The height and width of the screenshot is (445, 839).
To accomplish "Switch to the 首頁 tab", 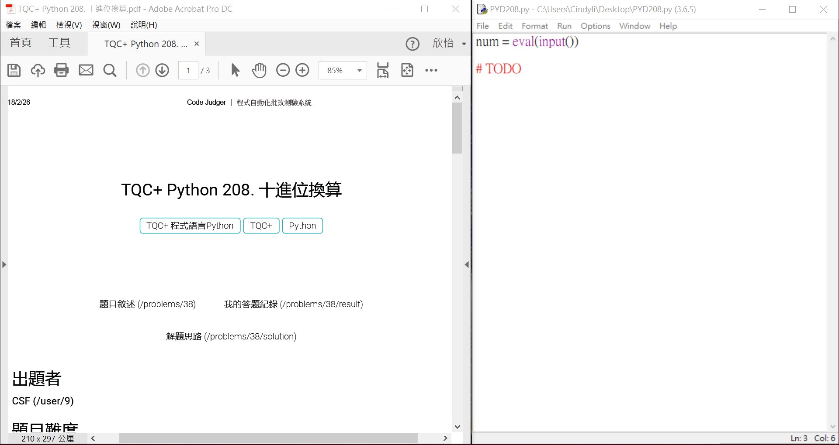I will click(21, 43).
